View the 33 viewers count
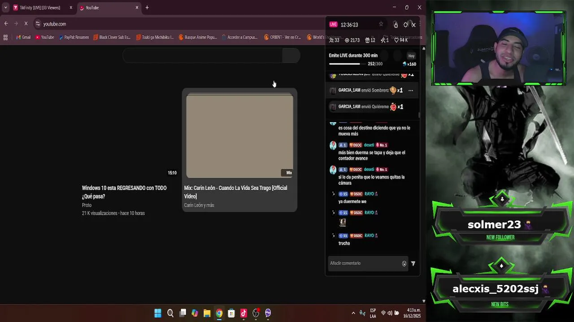 click(334, 40)
